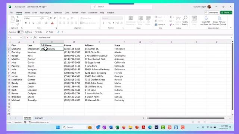The width and height of the screenshot is (239, 134).
Task: Click the Redo button
Action: tap(50, 32)
